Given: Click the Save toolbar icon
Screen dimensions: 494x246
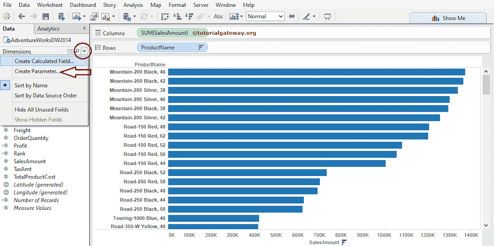Looking at the screenshot, I should click(45, 16).
